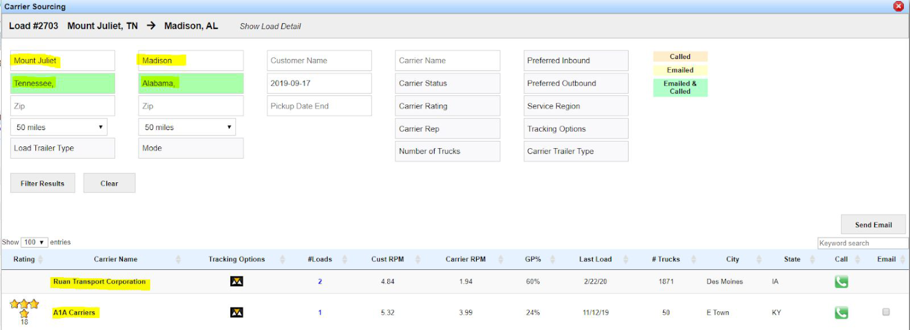Click Load Trailer Type field
The height and width of the screenshot is (330, 910).
click(63, 148)
